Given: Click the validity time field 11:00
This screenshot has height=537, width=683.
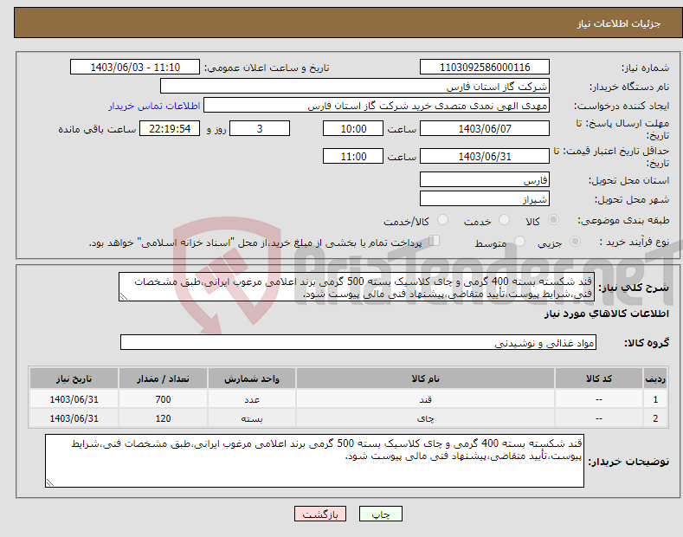Looking at the screenshot, I should pos(353,156).
